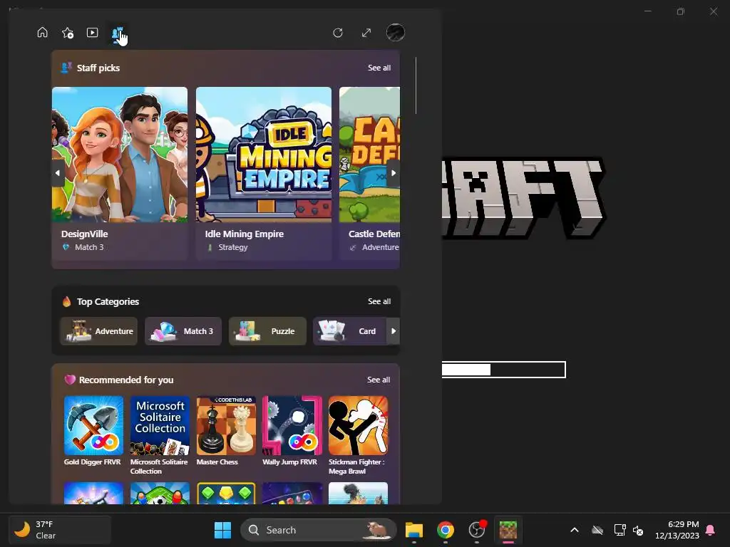The height and width of the screenshot is (547, 730).
Task: Click the Gold Digger FRVR label text
Action: coord(92,462)
